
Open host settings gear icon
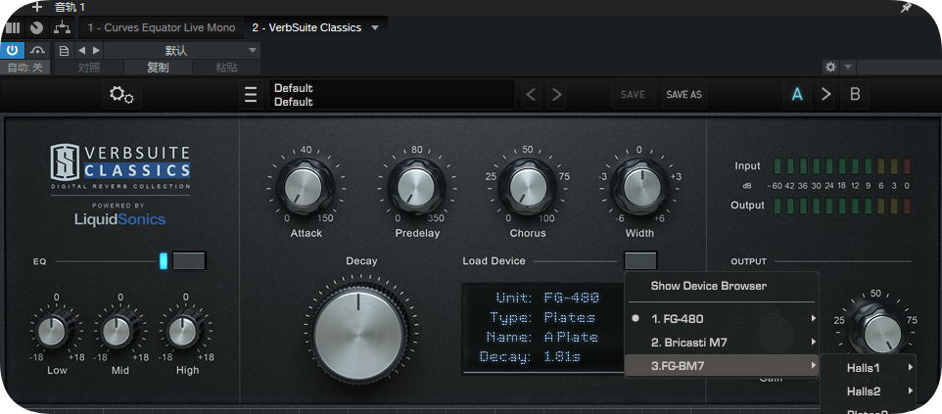pos(830,68)
